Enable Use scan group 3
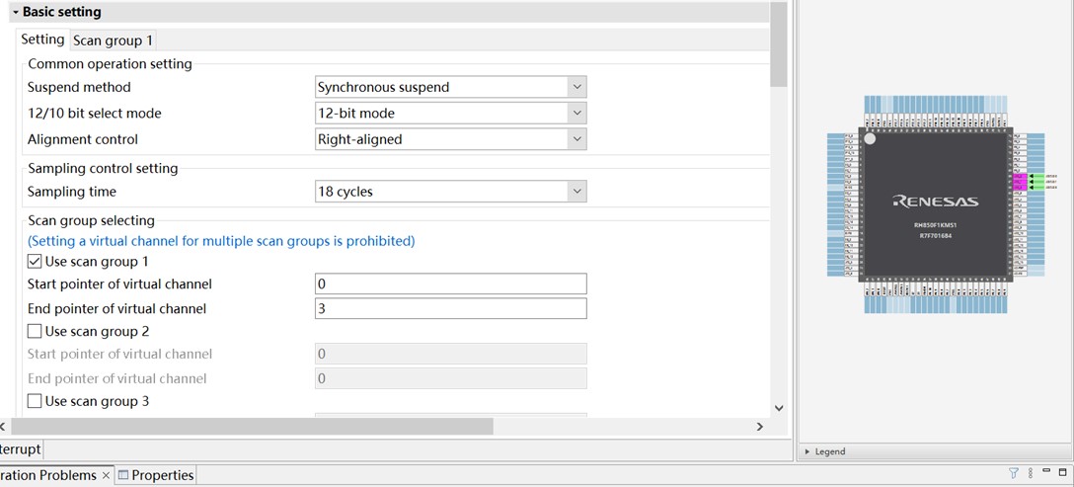Image resolution: width=1074 pixels, height=487 pixels. [x=34, y=401]
